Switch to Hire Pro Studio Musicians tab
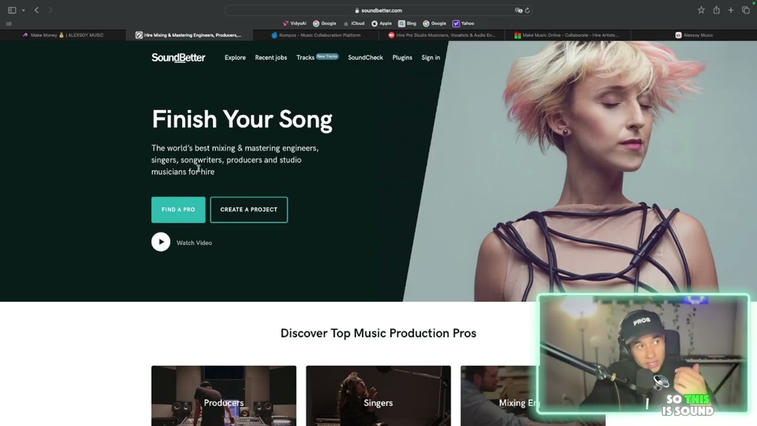This screenshot has height=426, width=757. pyautogui.click(x=442, y=35)
